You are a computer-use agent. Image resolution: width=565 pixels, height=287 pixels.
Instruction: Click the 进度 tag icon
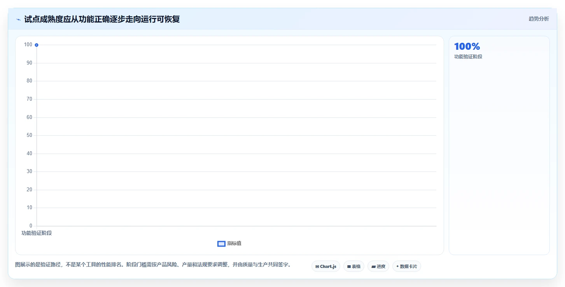[373, 266]
